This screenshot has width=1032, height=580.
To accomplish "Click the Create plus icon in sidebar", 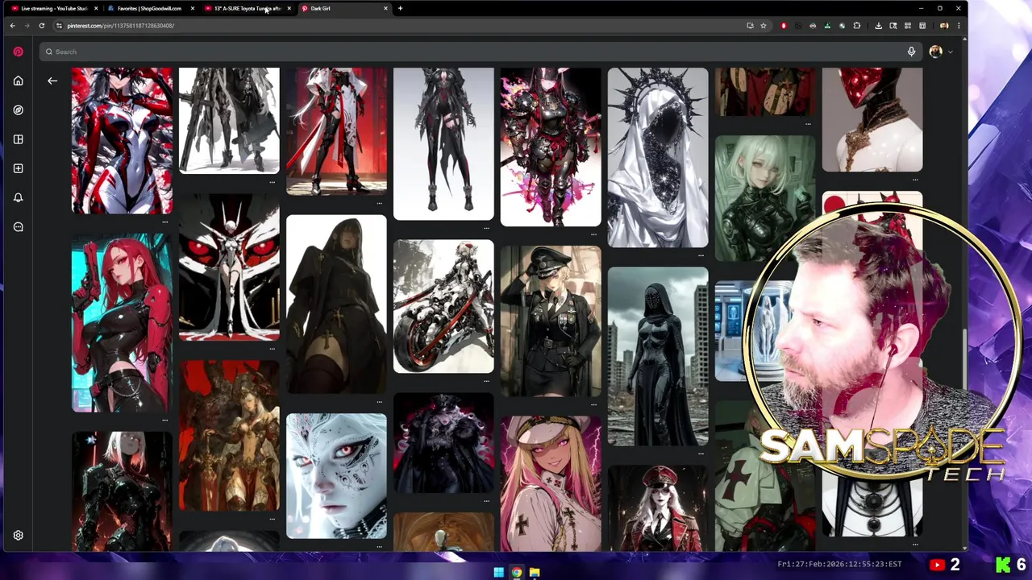I will (18, 168).
